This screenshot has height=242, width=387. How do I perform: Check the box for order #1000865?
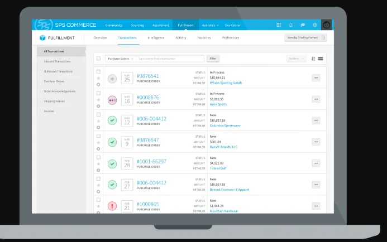coord(98,200)
